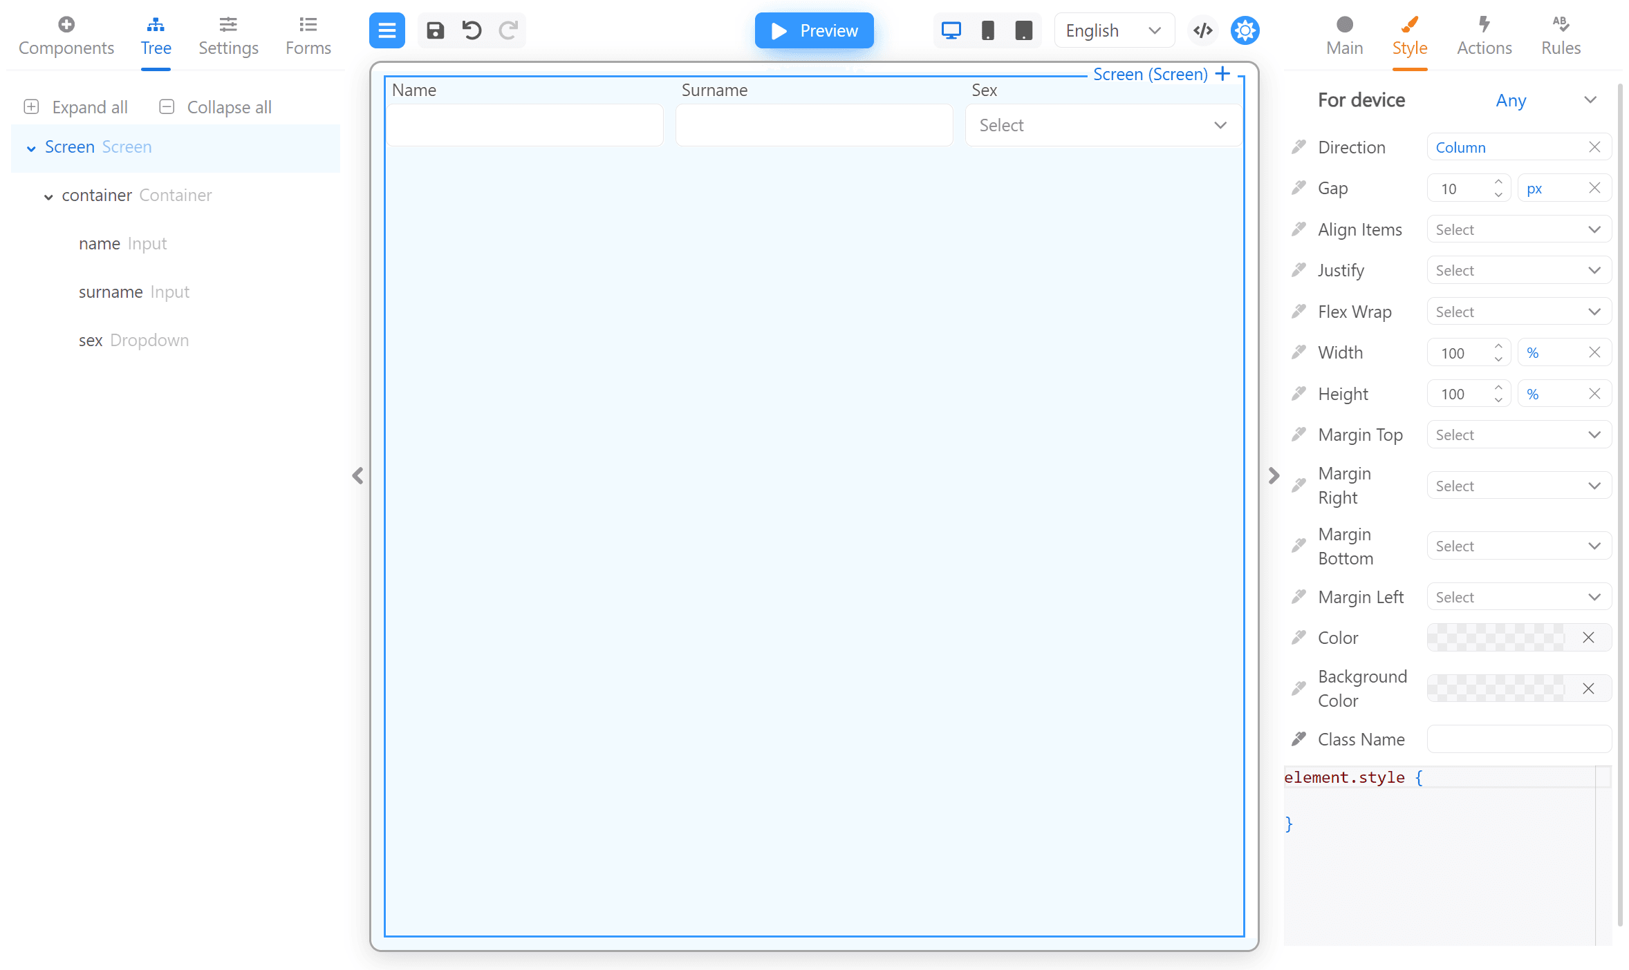The width and height of the screenshot is (1629, 970).
Task: Open the English language selector
Action: pos(1113,30)
